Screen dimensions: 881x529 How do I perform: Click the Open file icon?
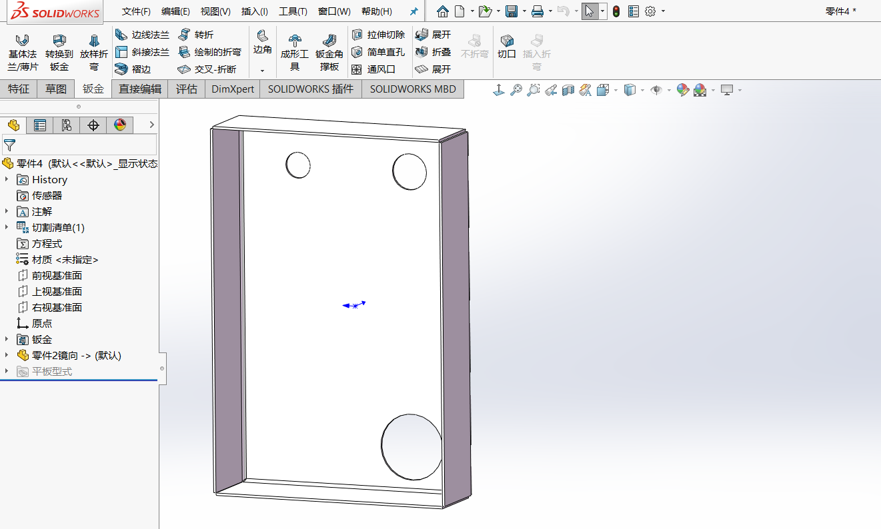pos(485,11)
